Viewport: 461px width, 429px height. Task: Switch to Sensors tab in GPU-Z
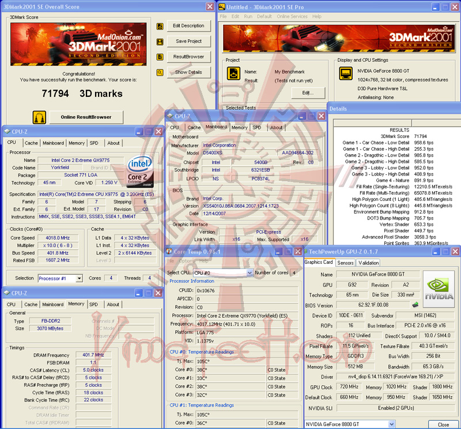pos(345,263)
